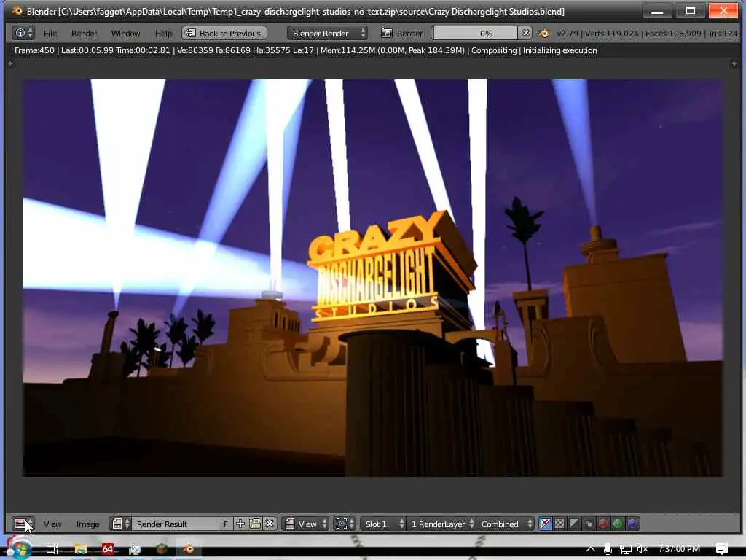Unlink the image with the X icon
This screenshot has width=746, height=560.
click(270, 524)
